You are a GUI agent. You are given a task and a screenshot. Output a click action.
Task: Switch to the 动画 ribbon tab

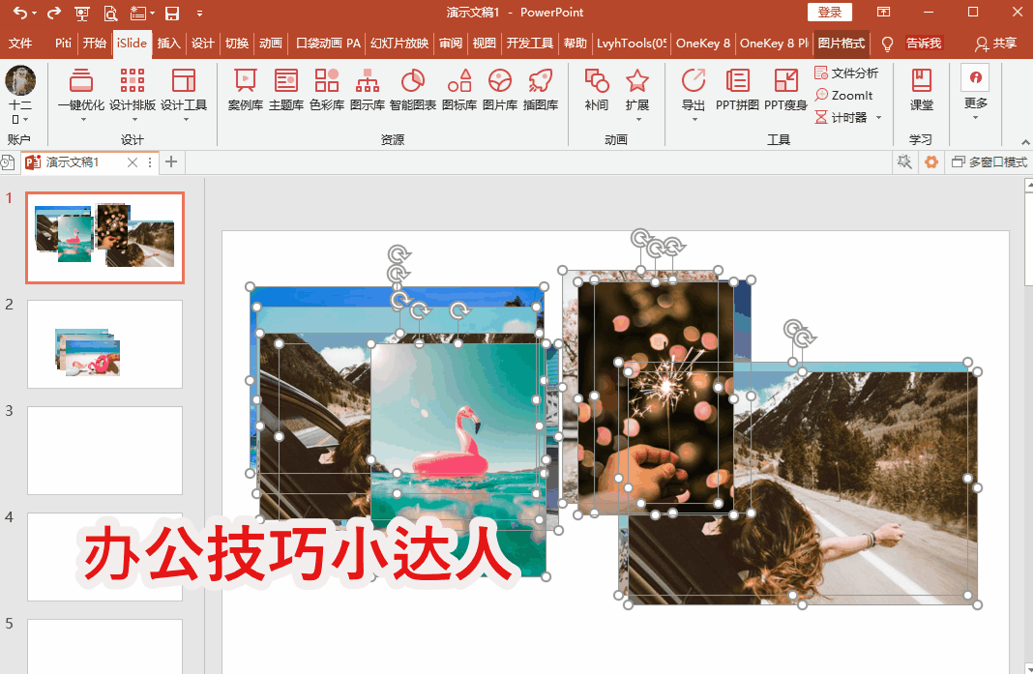tap(271, 43)
